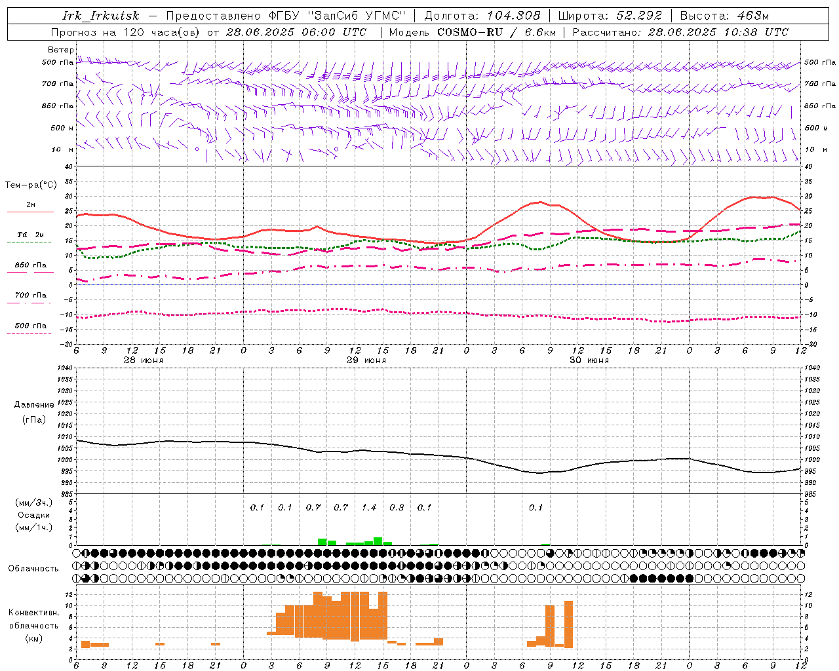Select the (км) unit label
Screen dimensions: 839x671
[33, 638]
